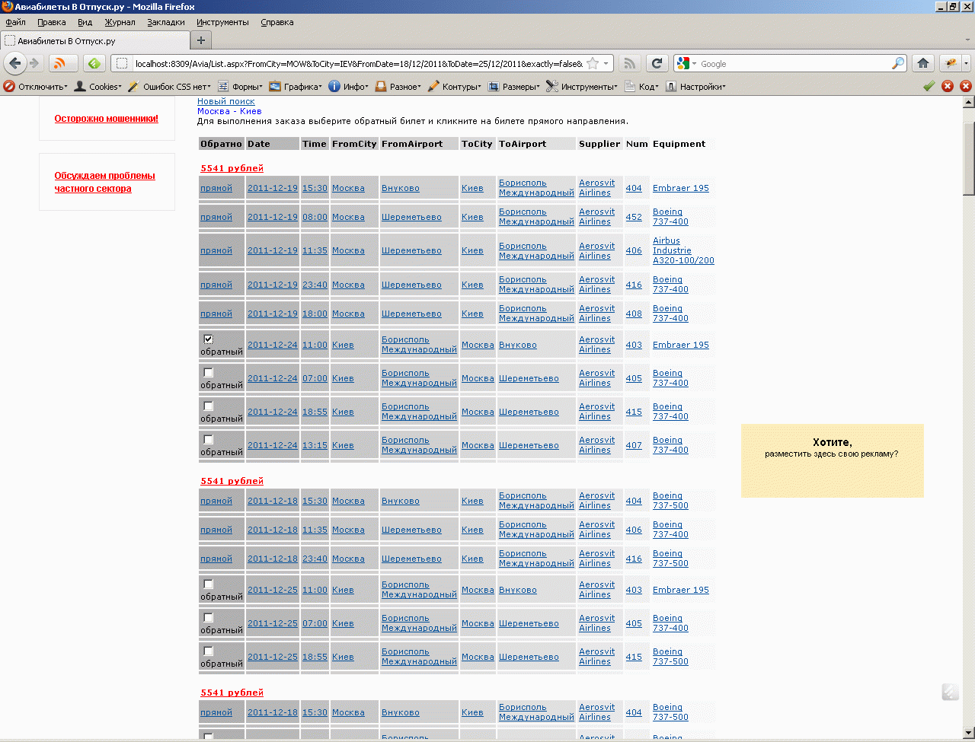Open the Закладки menu
The width and height of the screenshot is (975, 742).
(x=166, y=22)
